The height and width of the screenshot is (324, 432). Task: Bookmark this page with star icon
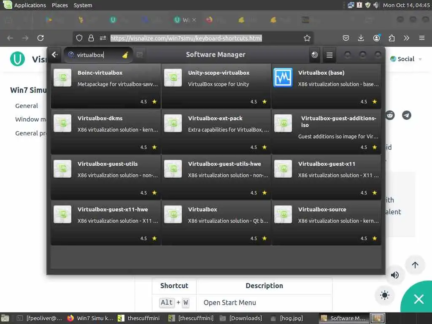[307, 38]
